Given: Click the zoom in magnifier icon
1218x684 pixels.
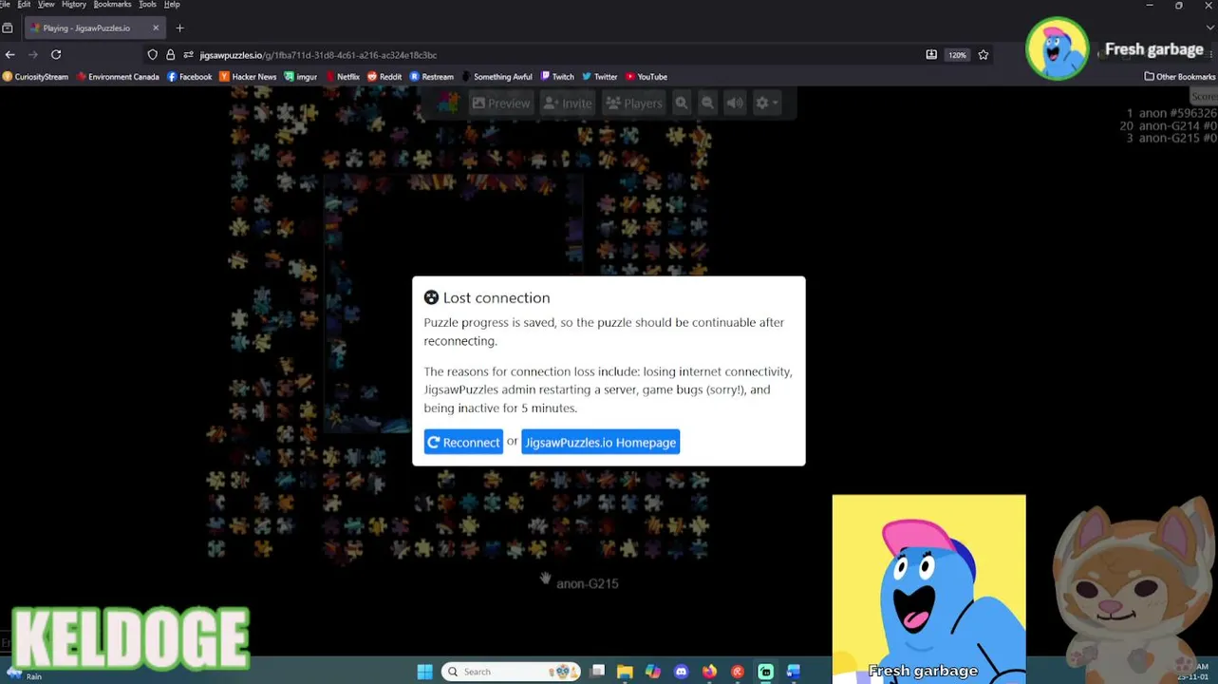Looking at the screenshot, I should point(682,103).
